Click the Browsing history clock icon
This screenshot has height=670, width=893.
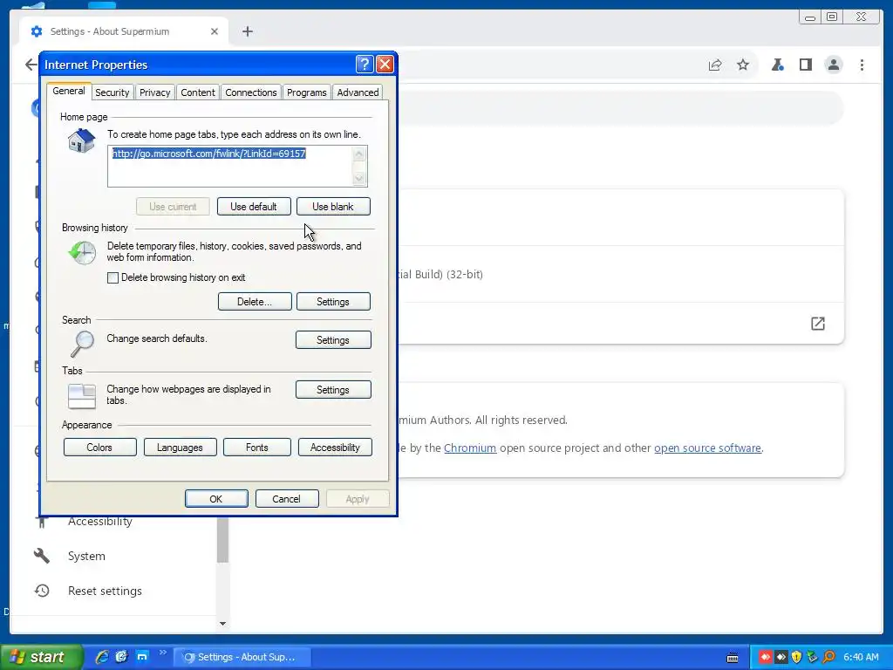[x=83, y=252]
